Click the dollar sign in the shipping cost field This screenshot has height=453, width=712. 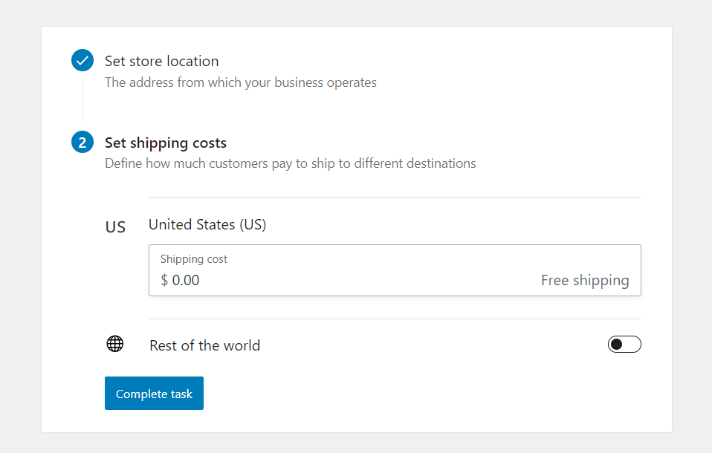pos(165,281)
